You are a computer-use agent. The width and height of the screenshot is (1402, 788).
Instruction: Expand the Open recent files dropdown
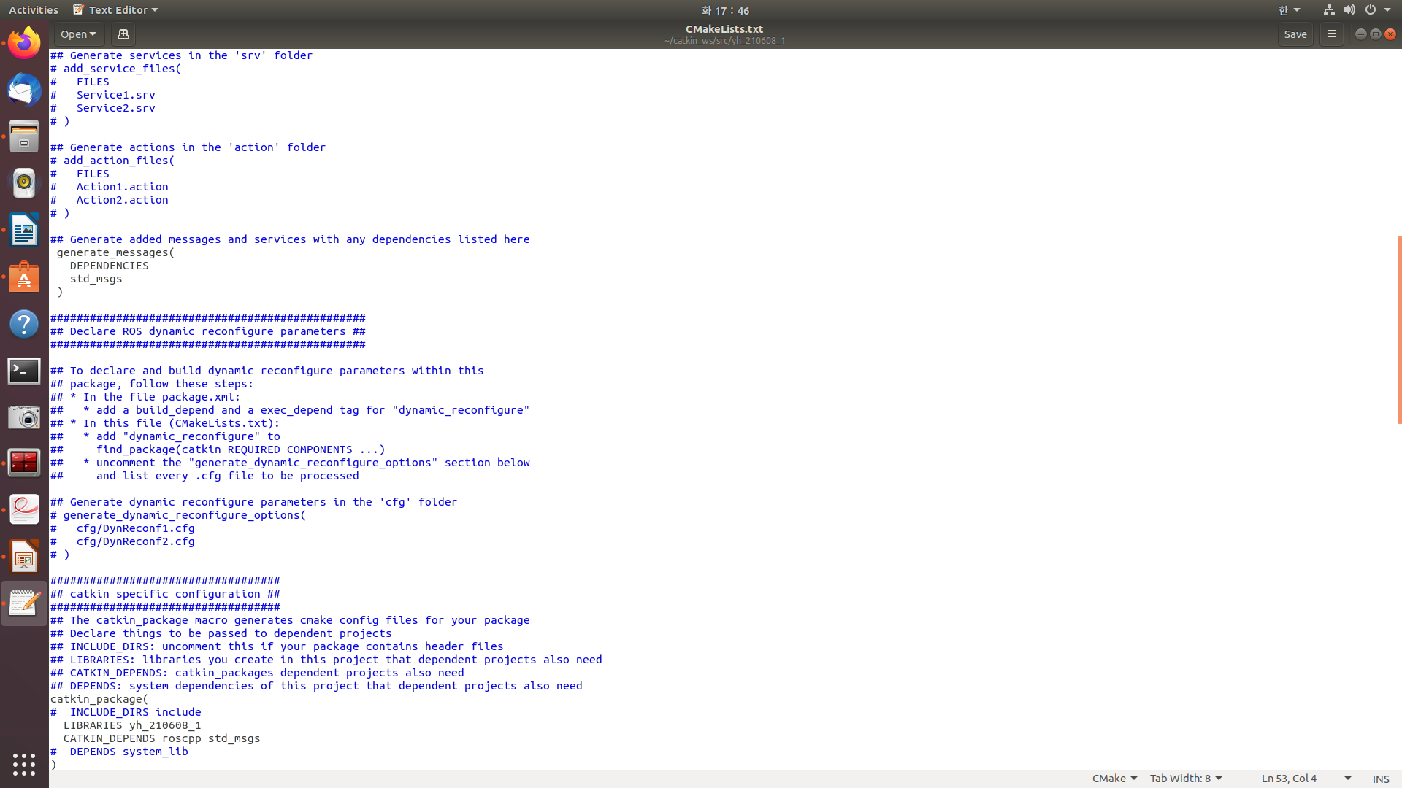78,34
